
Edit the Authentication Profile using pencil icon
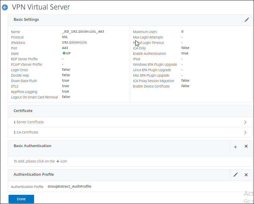pos(236,175)
